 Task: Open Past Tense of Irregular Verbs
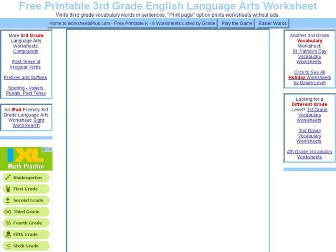(x=25, y=64)
